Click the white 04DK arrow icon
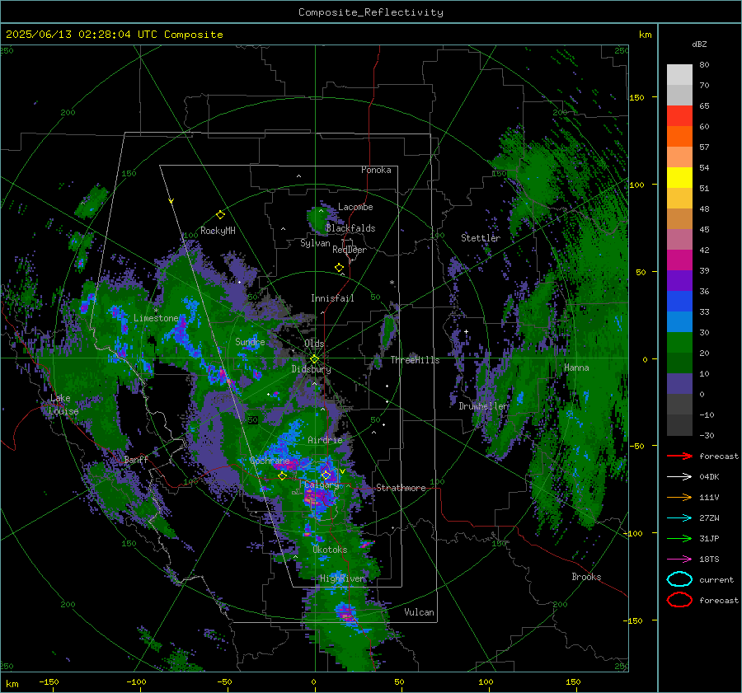The height and width of the screenshot is (693, 742). point(679,477)
